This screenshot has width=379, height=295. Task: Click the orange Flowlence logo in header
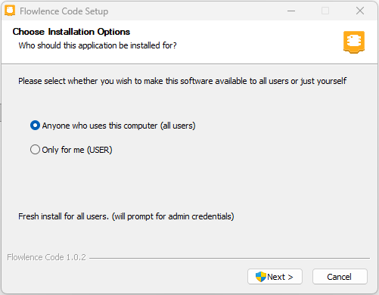[354, 42]
